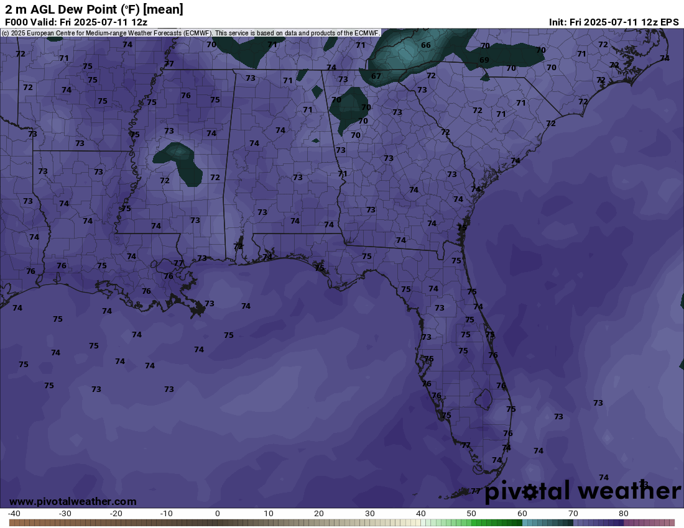Select the "F000 Valid: Fri 2025-07-11 12z" text

pyautogui.click(x=76, y=22)
